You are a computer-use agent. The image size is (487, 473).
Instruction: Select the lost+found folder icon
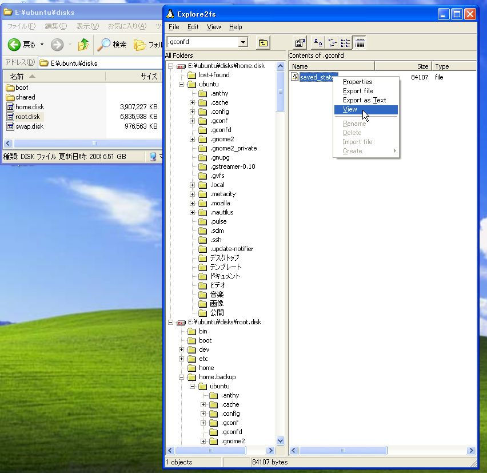[192, 75]
